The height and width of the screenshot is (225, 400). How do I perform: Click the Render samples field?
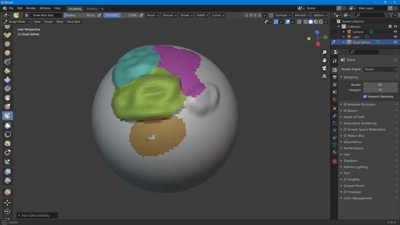(381, 85)
